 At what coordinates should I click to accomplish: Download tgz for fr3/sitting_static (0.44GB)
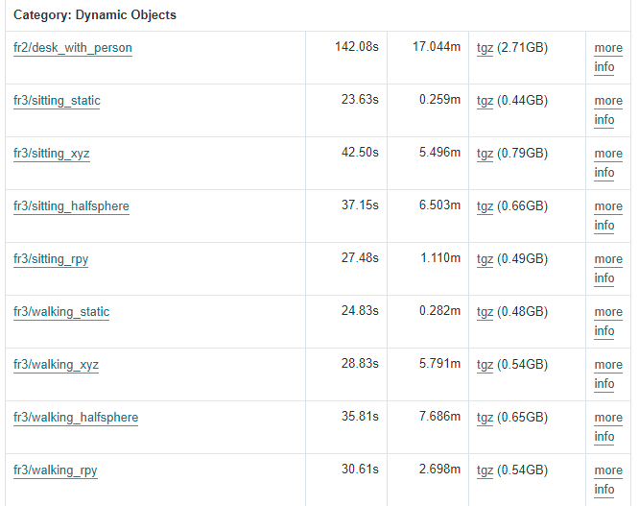tap(485, 100)
